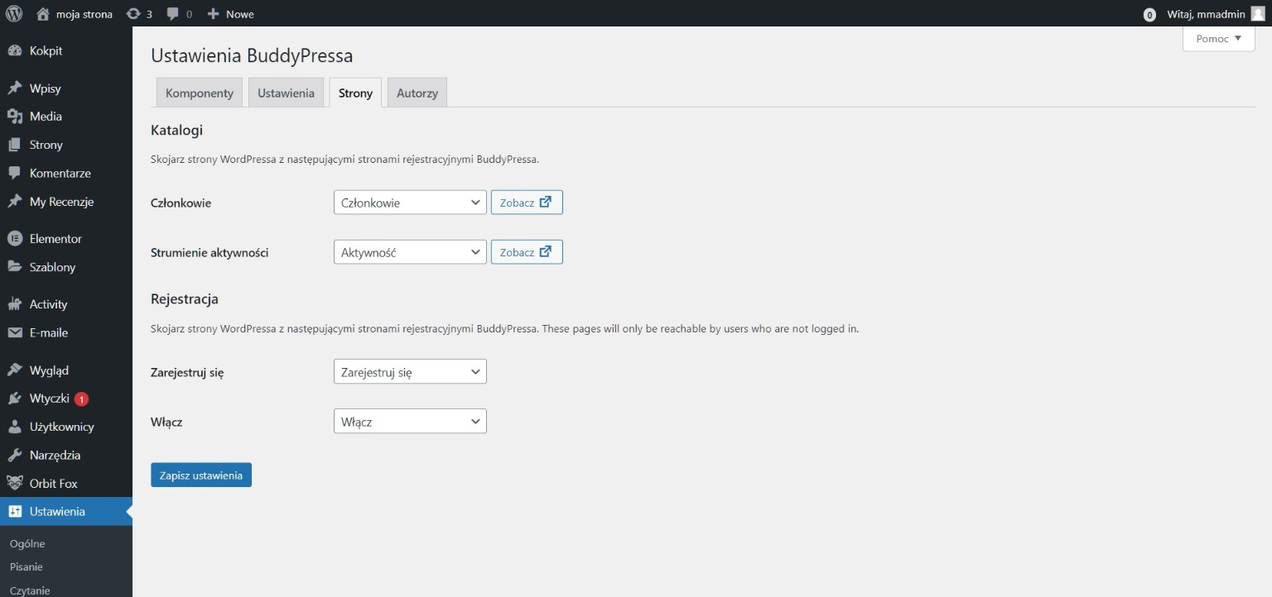Switch to the Ustawienia tab
1272x597 pixels.
tap(286, 93)
